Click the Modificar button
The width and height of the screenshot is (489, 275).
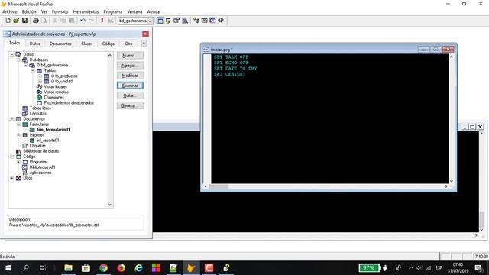130,76
